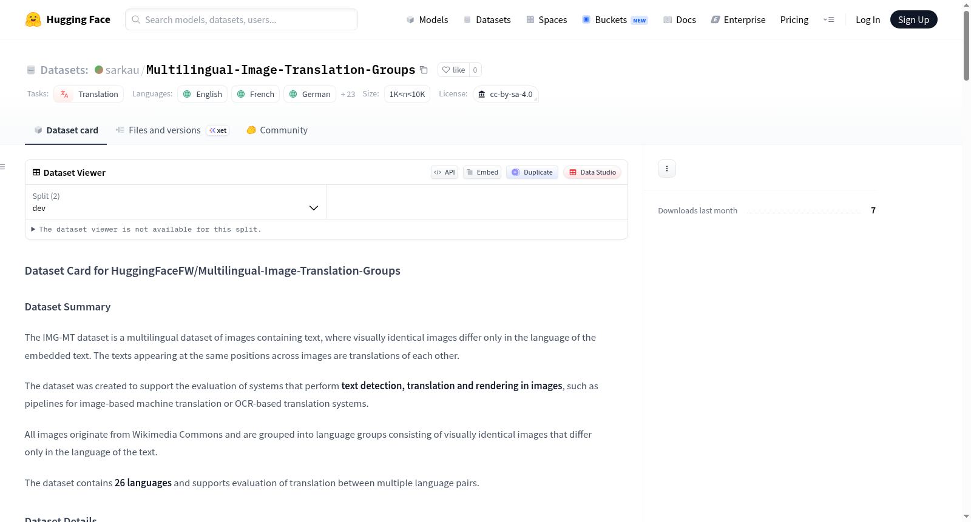971x522 pixels.
Task: Click the Log In link
Action: click(868, 19)
